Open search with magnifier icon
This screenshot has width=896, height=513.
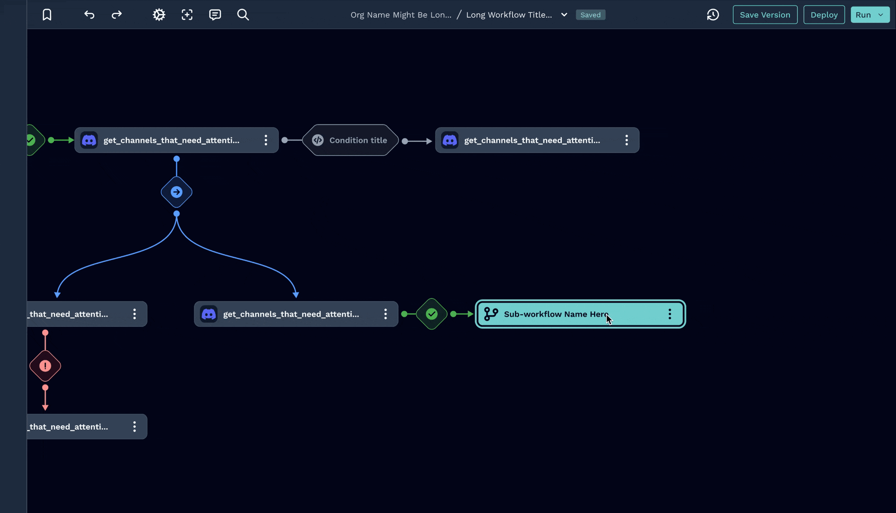[x=243, y=15]
